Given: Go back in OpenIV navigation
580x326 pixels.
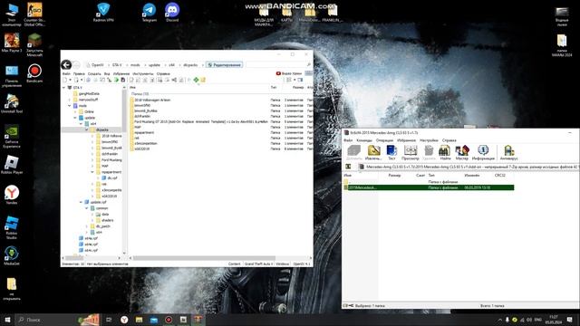Looking at the screenshot, I should pos(66,65).
